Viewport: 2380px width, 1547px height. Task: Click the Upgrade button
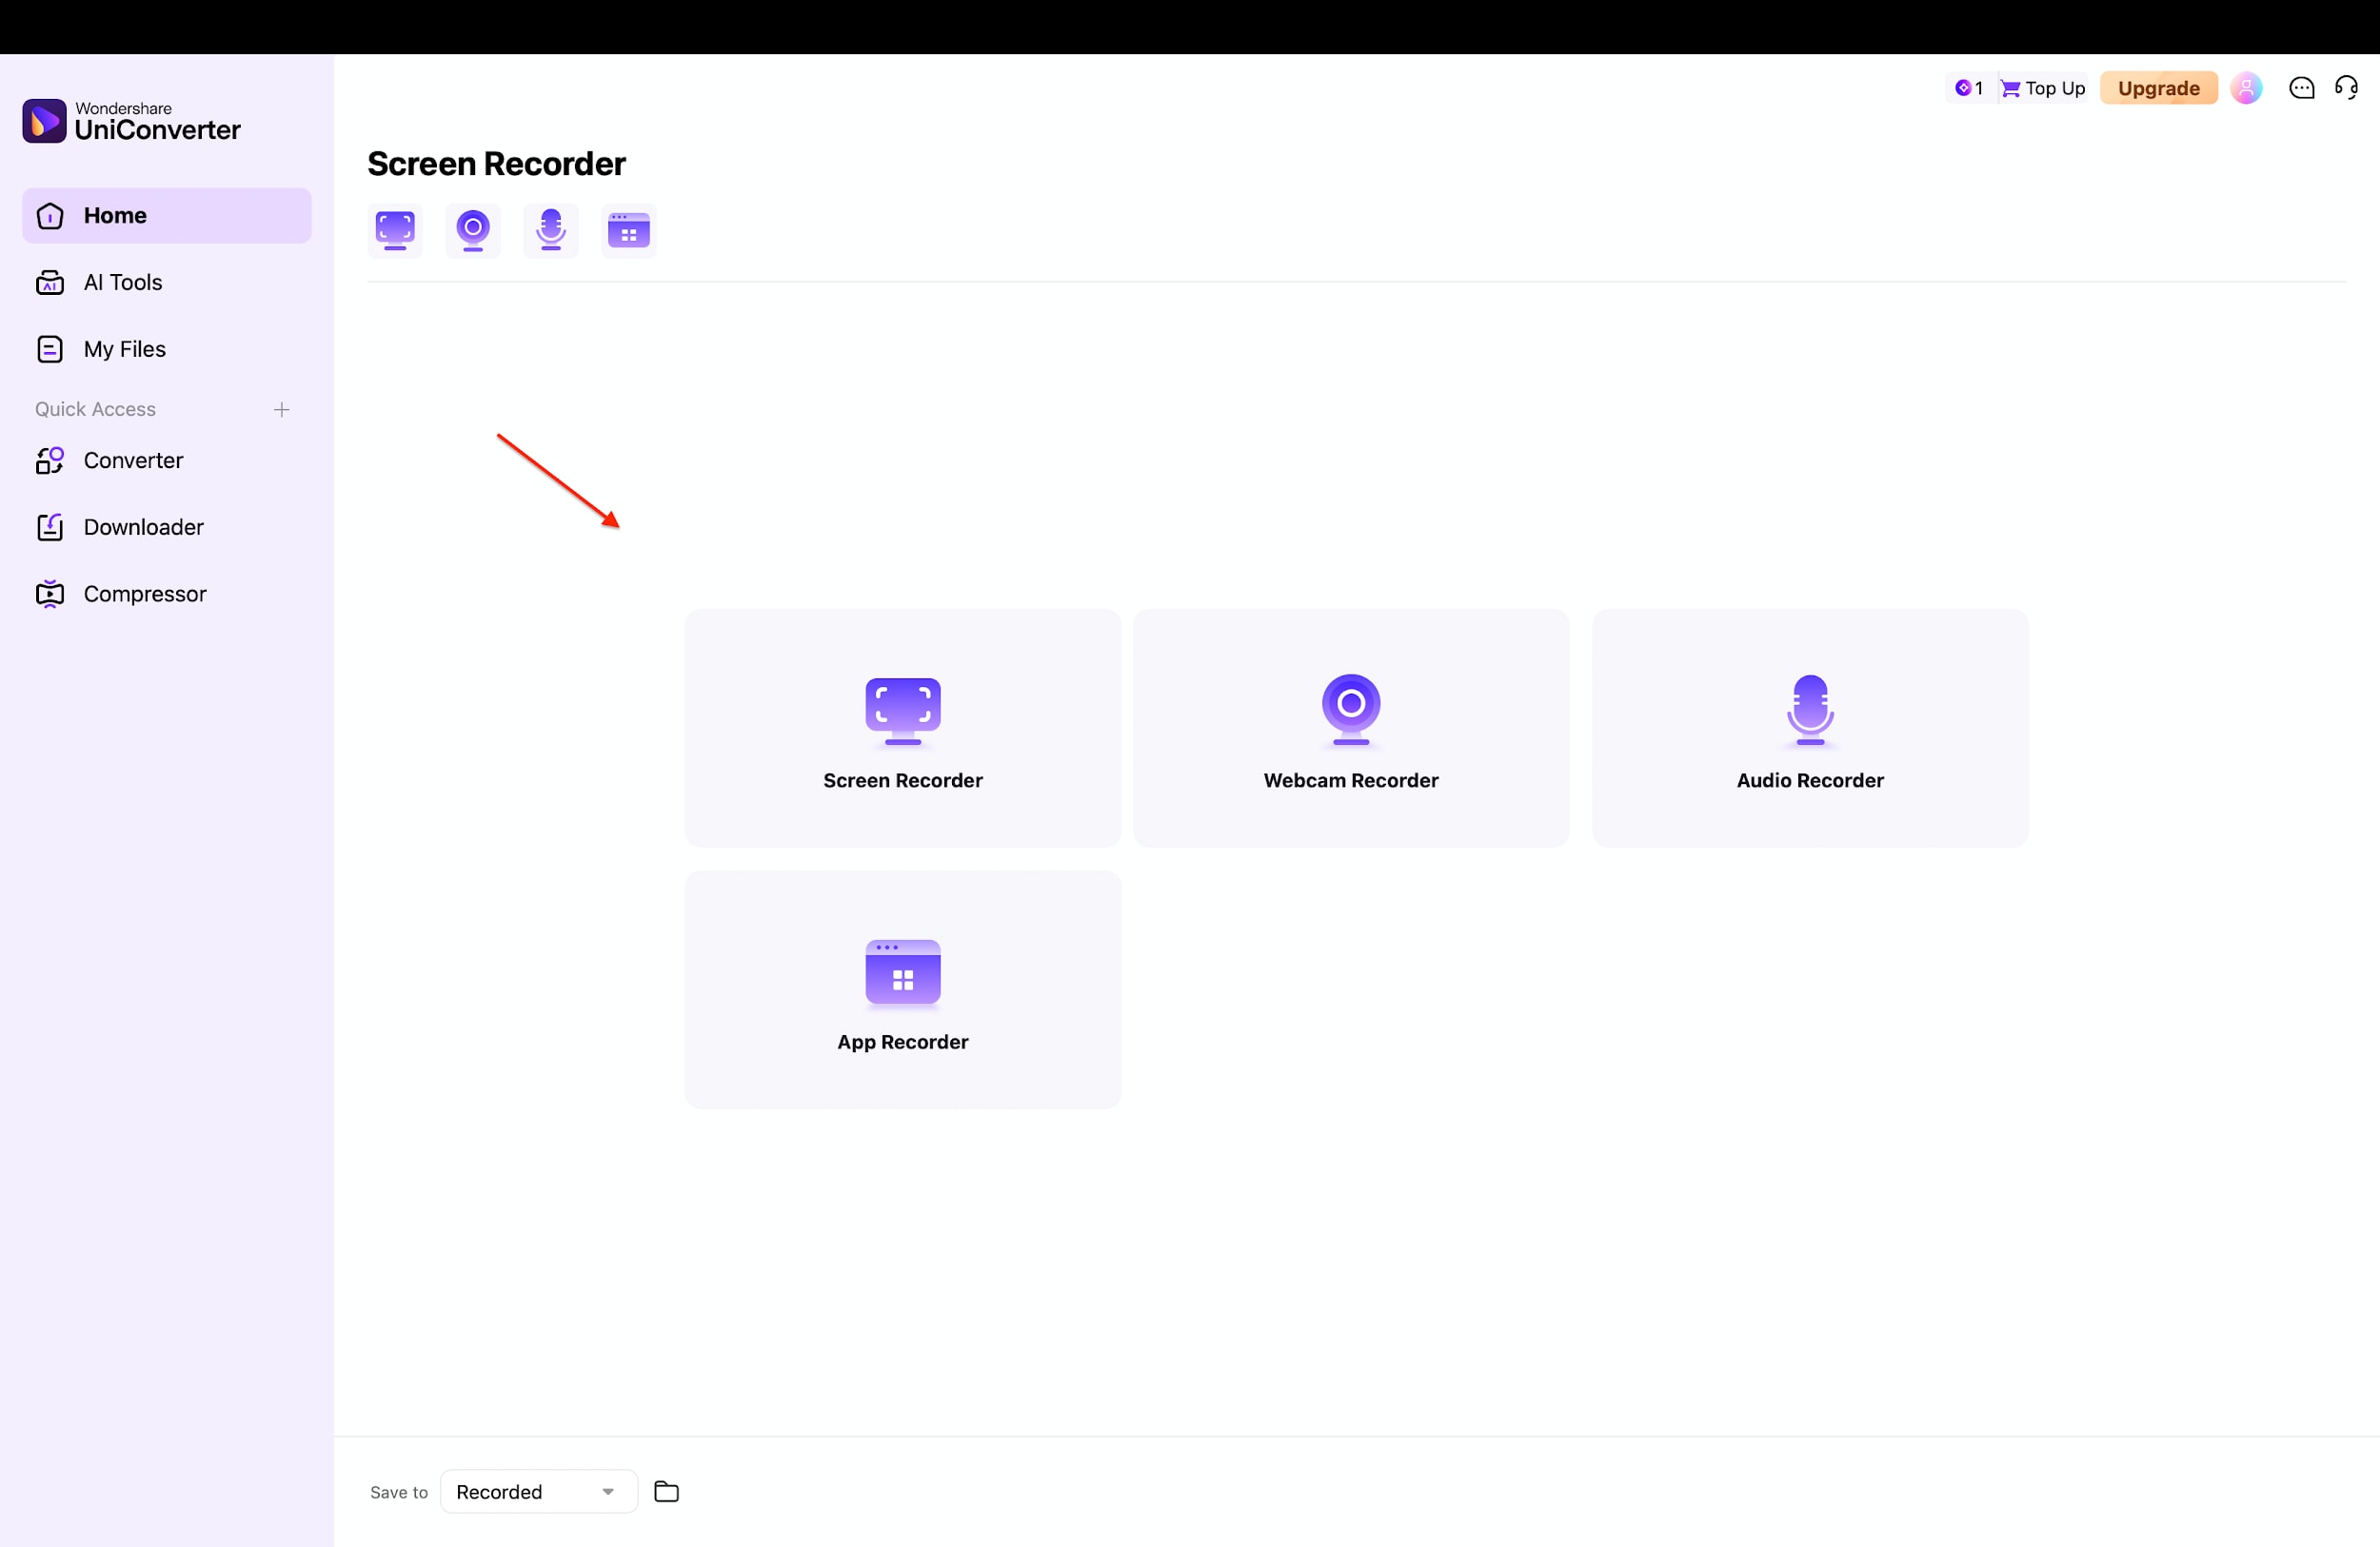tap(2159, 88)
